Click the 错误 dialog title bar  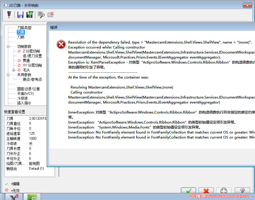point(151,27)
